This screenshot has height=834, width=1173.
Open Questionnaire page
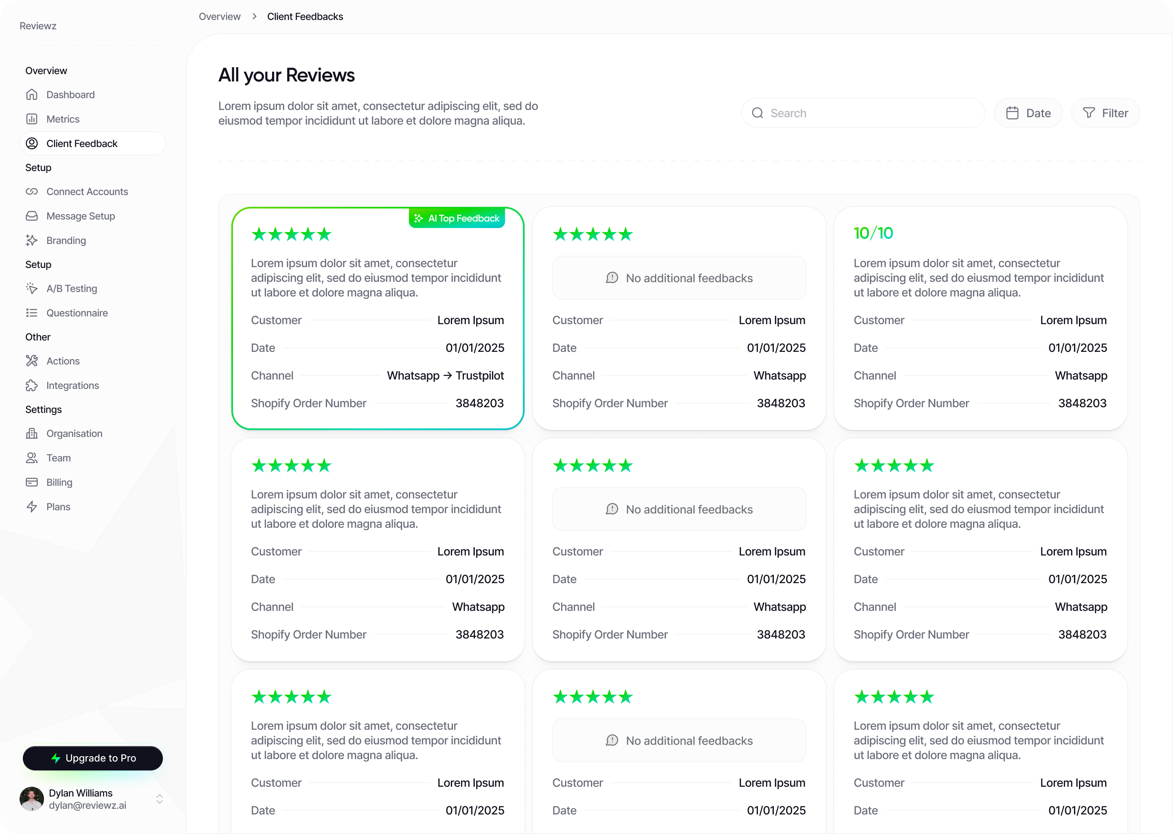coord(92,313)
